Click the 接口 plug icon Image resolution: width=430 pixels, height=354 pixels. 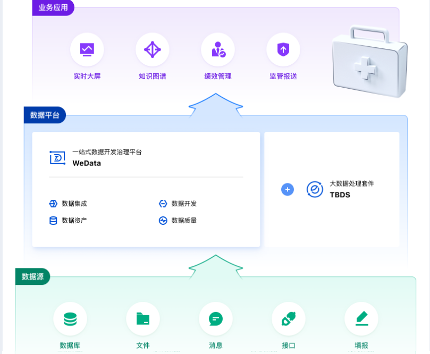(289, 319)
